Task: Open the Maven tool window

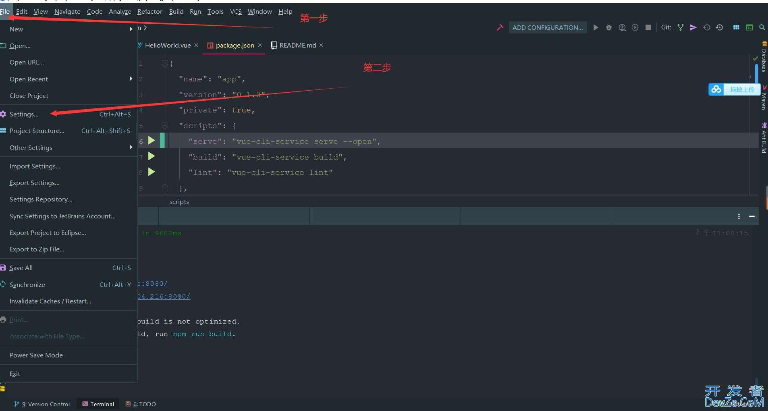Action: coord(764,98)
